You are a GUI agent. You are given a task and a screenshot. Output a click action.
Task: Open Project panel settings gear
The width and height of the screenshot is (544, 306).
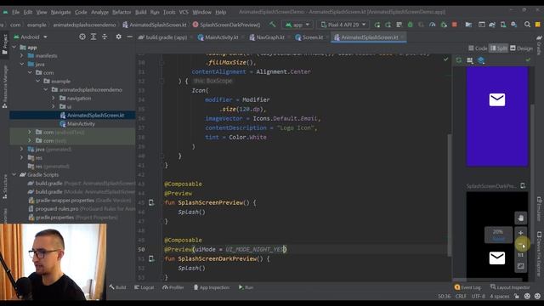click(118, 37)
